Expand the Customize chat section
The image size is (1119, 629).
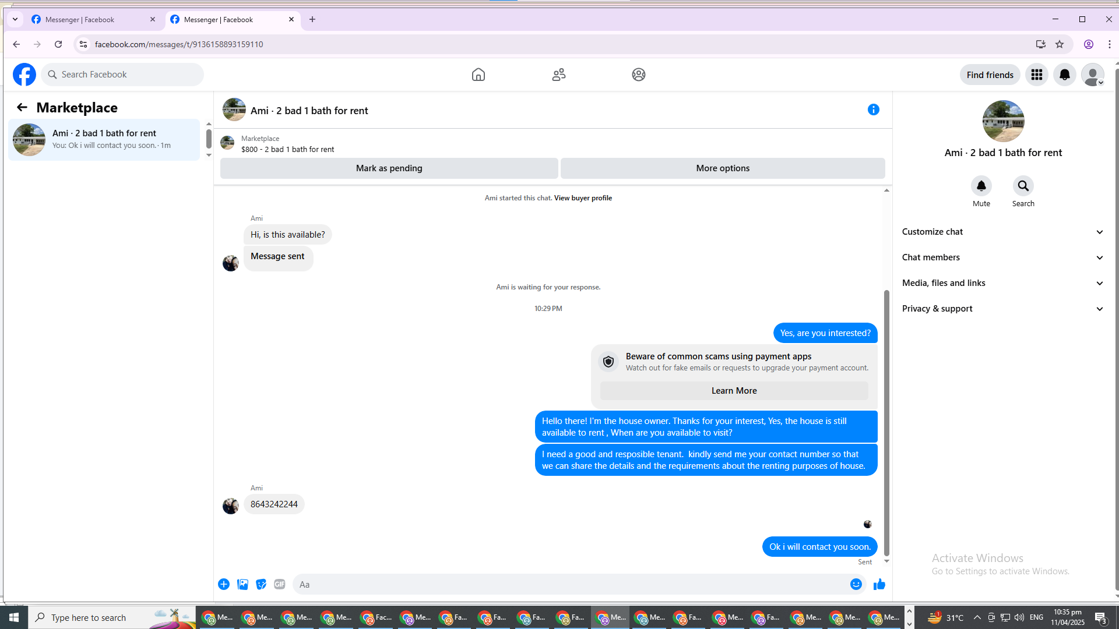(x=1003, y=232)
